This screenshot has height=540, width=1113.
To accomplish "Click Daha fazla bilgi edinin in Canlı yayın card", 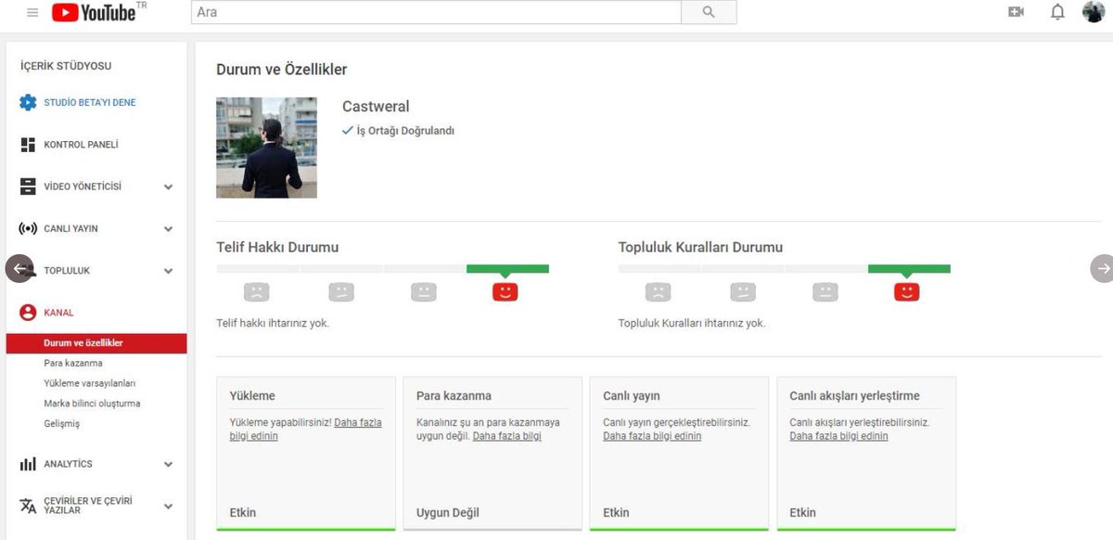I will tap(652, 436).
